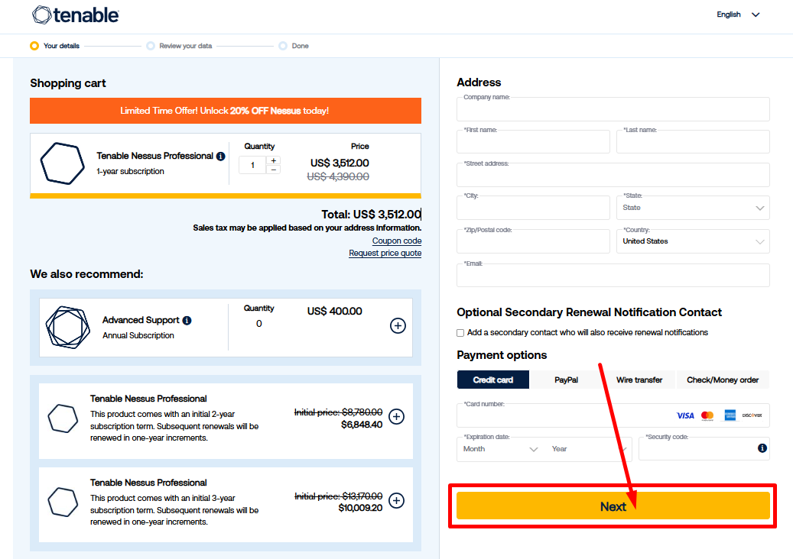This screenshot has width=793, height=559.
Task: Click info icon beside Tenable Nessus Professional
Action: tap(221, 157)
